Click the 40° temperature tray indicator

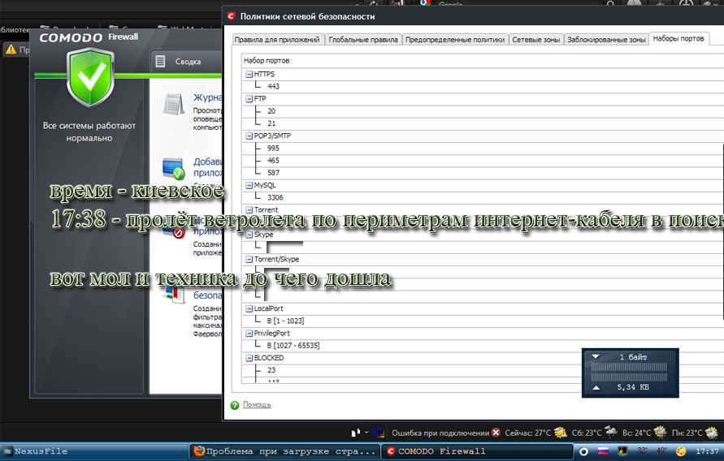pos(661,451)
